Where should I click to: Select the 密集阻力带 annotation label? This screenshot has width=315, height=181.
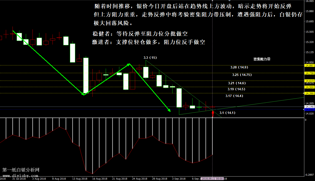(262, 59)
